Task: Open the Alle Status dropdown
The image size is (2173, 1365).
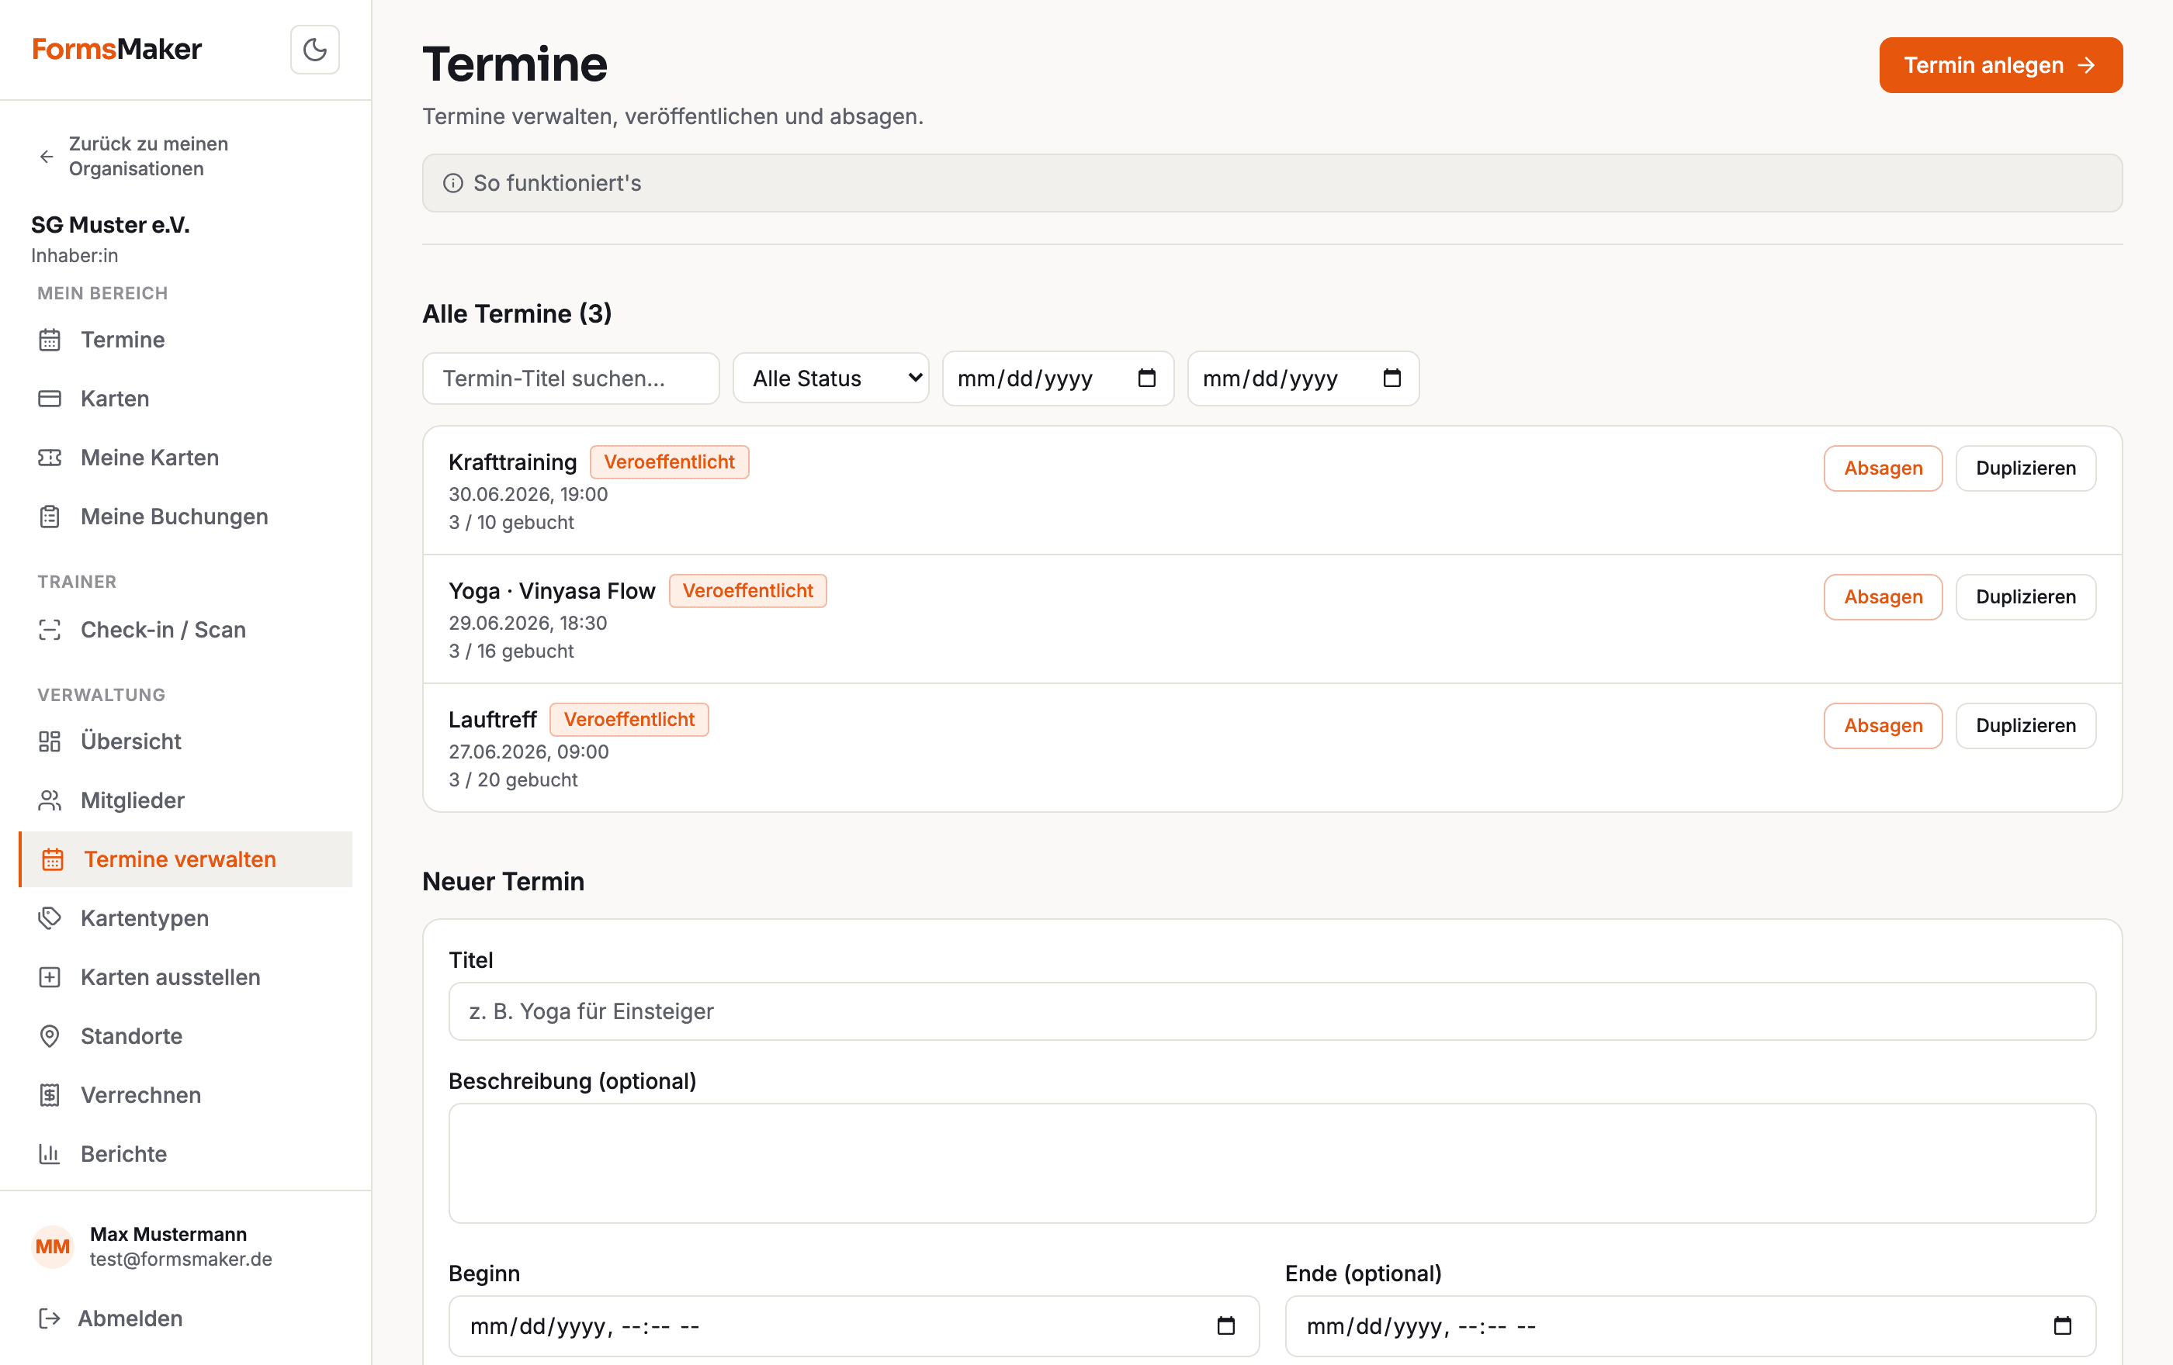Action: [x=831, y=378]
